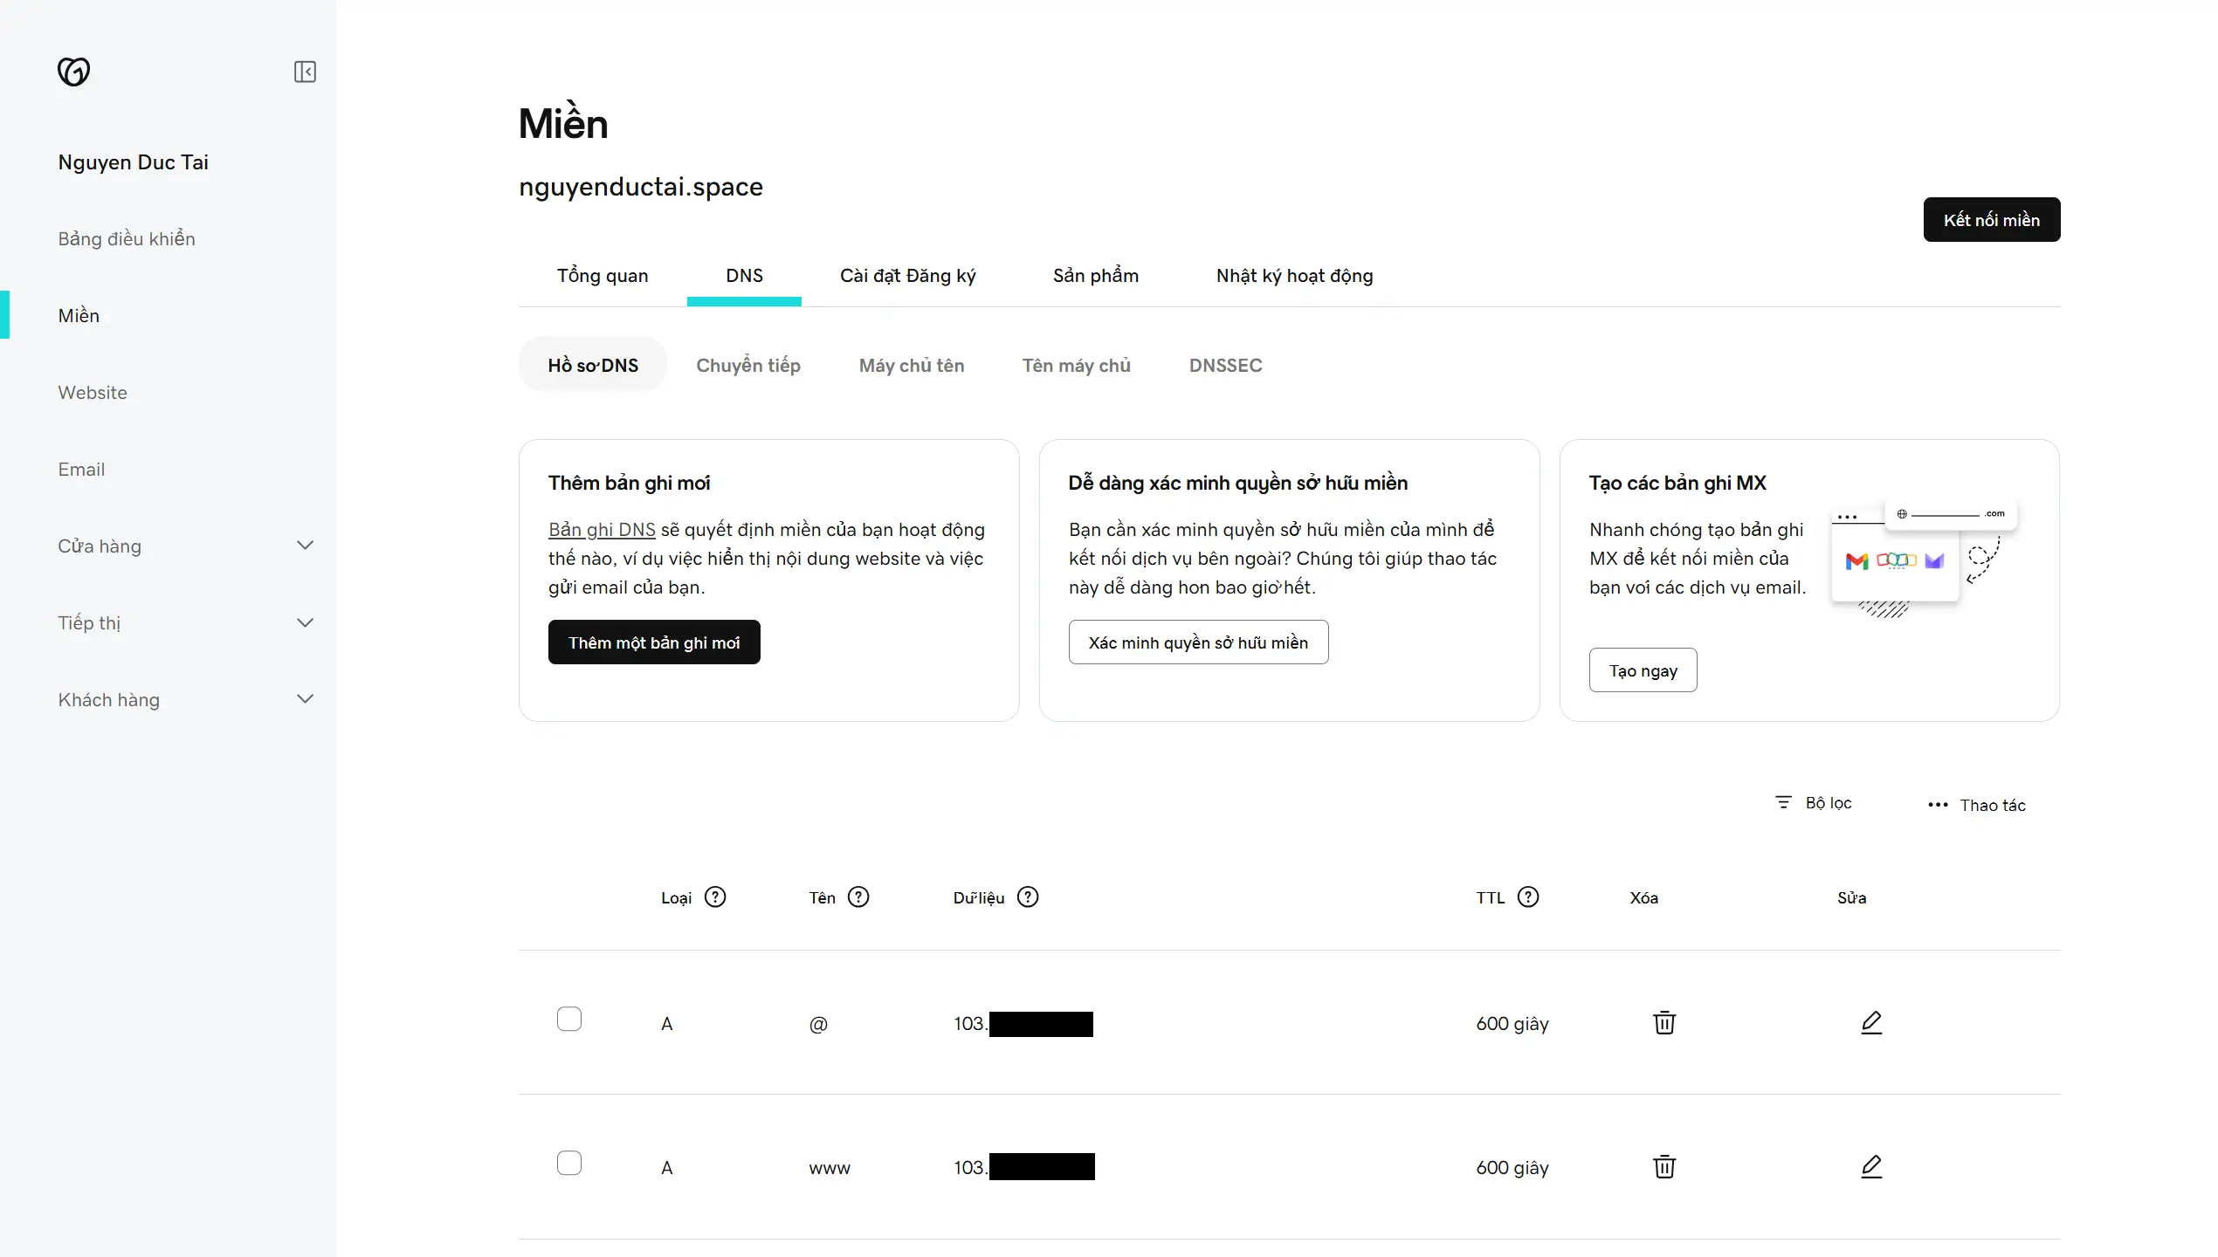Expand the Tiếp thị sidebar section
This screenshot has height=1257, width=2218.
click(305, 623)
